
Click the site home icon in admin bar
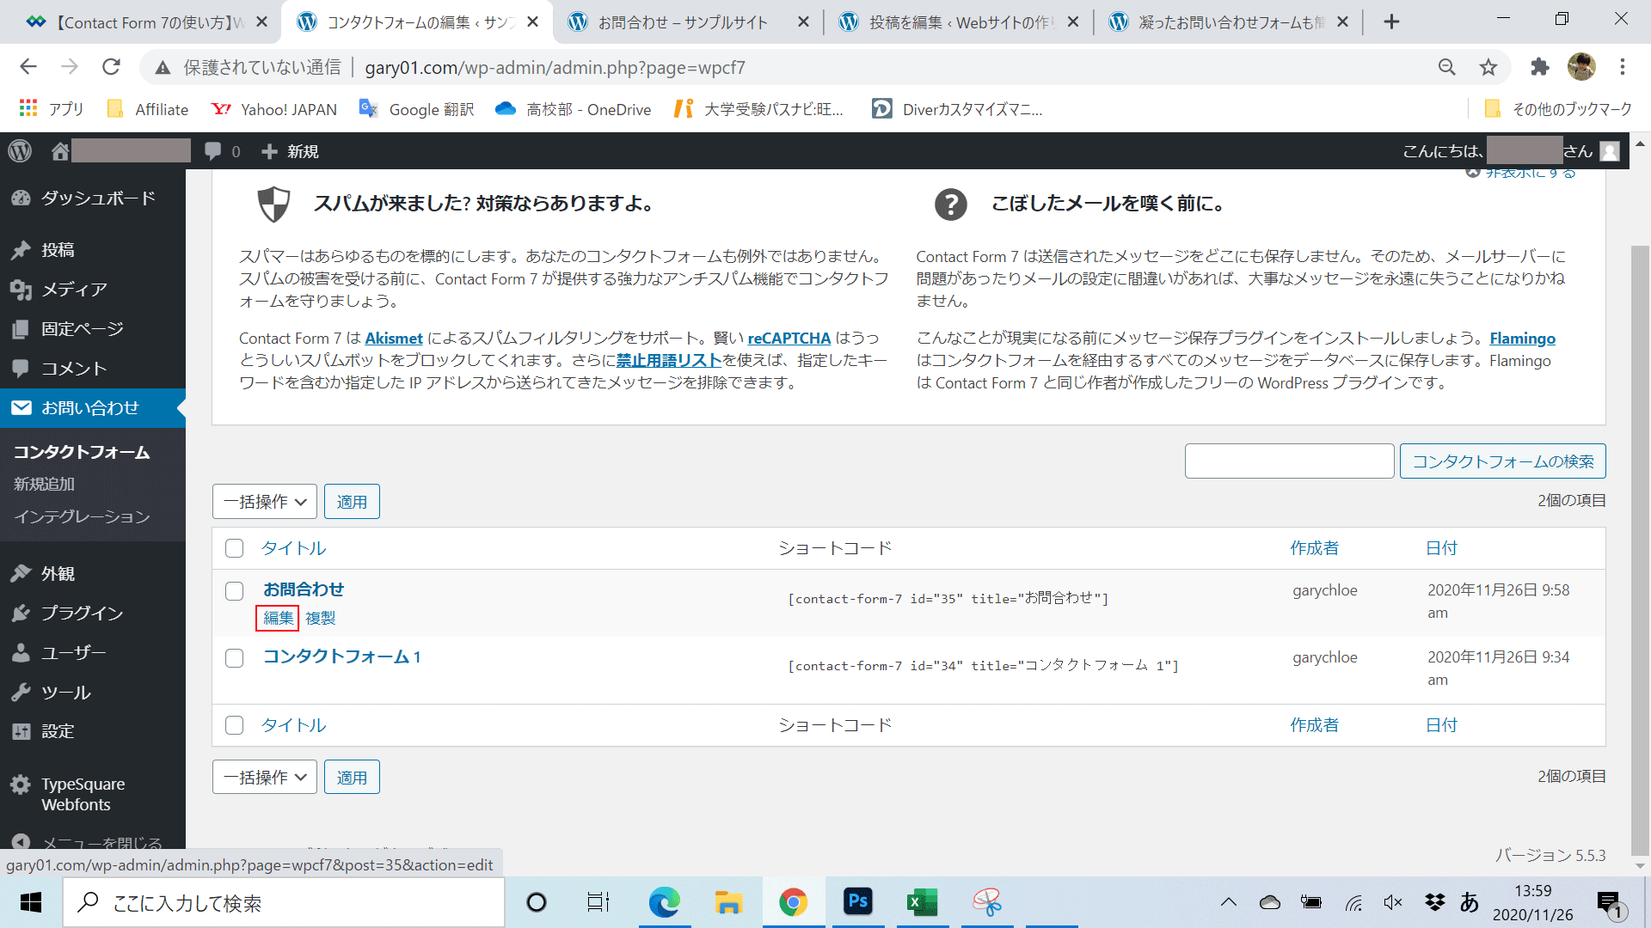pyautogui.click(x=59, y=151)
